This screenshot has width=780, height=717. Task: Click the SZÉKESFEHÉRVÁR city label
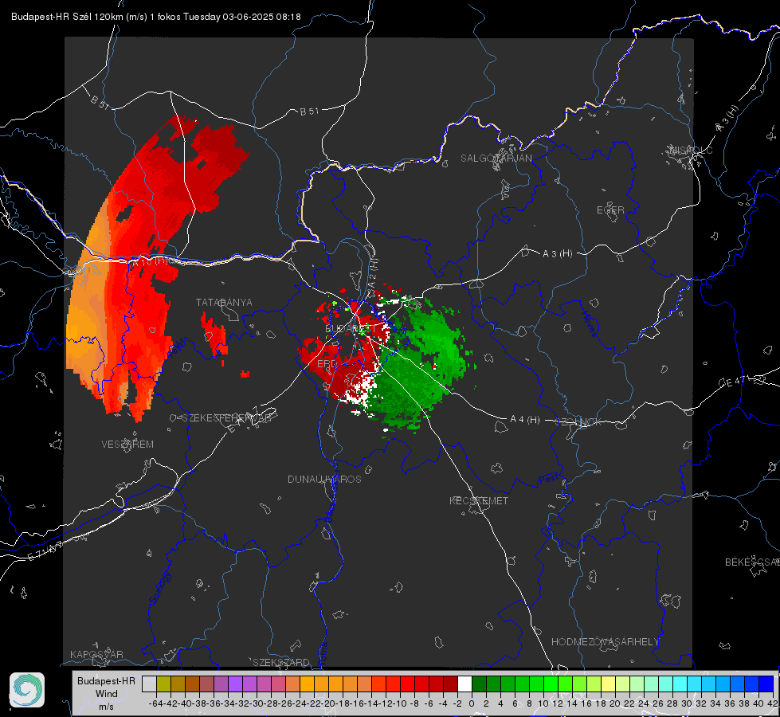tap(225, 417)
